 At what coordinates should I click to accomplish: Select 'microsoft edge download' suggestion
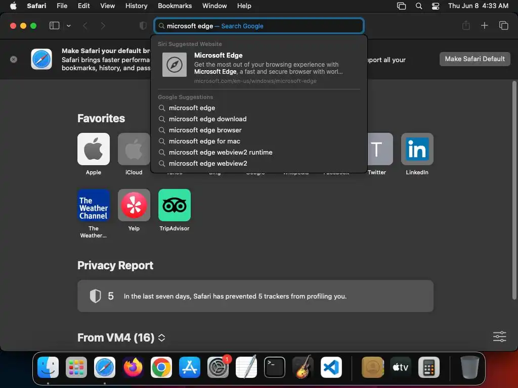click(260, 119)
